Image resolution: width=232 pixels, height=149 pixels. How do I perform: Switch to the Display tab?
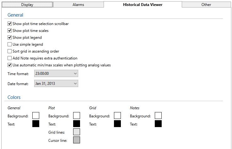point(27,5)
